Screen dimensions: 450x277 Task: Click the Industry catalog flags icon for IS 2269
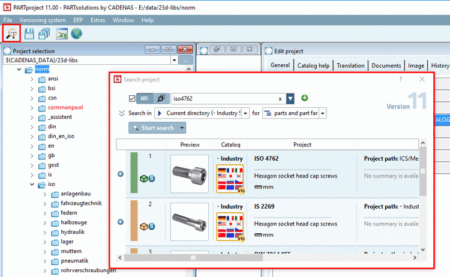point(230,227)
